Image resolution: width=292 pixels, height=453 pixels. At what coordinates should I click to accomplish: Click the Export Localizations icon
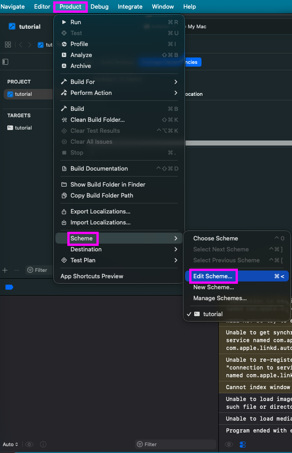pyautogui.click(x=64, y=212)
